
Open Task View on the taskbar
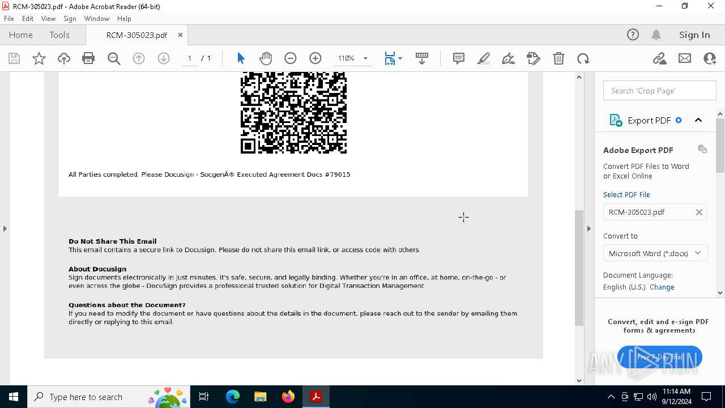pyautogui.click(x=204, y=397)
